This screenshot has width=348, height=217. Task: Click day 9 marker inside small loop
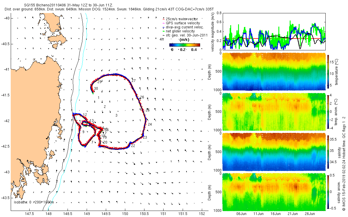pyautogui.click(x=83, y=132)
